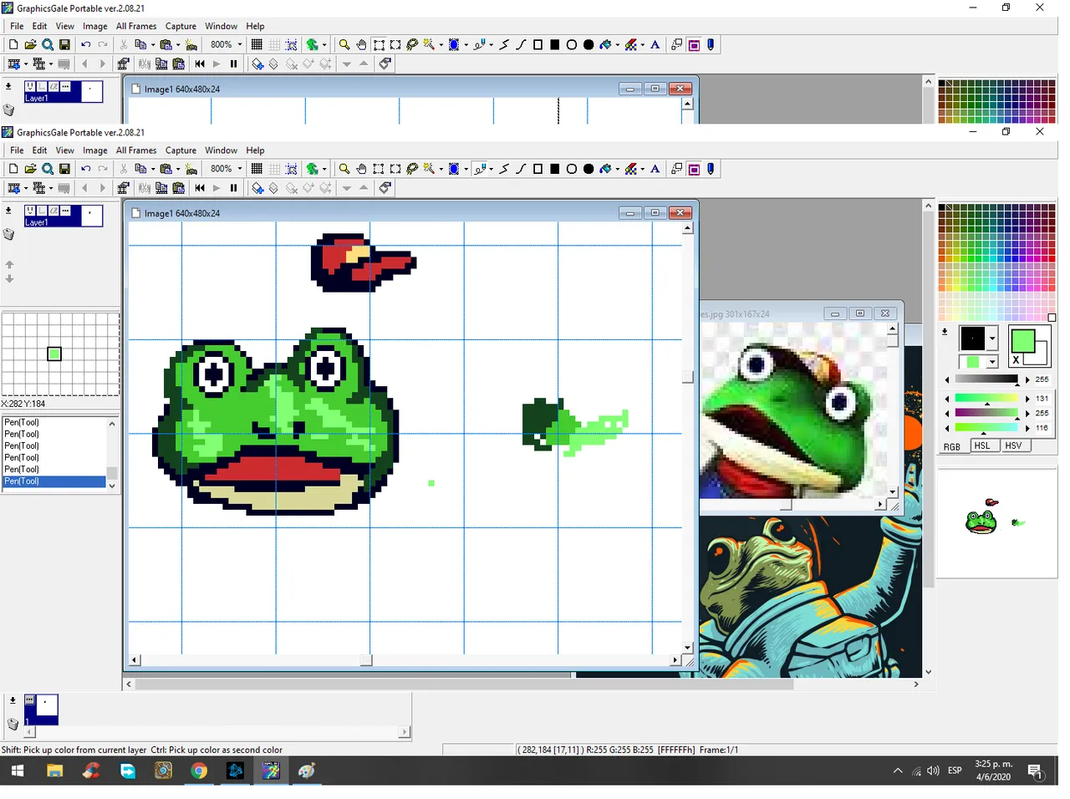Select the Text tool in front window

(x=655, y=169)
